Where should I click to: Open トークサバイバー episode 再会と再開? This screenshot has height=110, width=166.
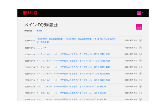[73, 80]
